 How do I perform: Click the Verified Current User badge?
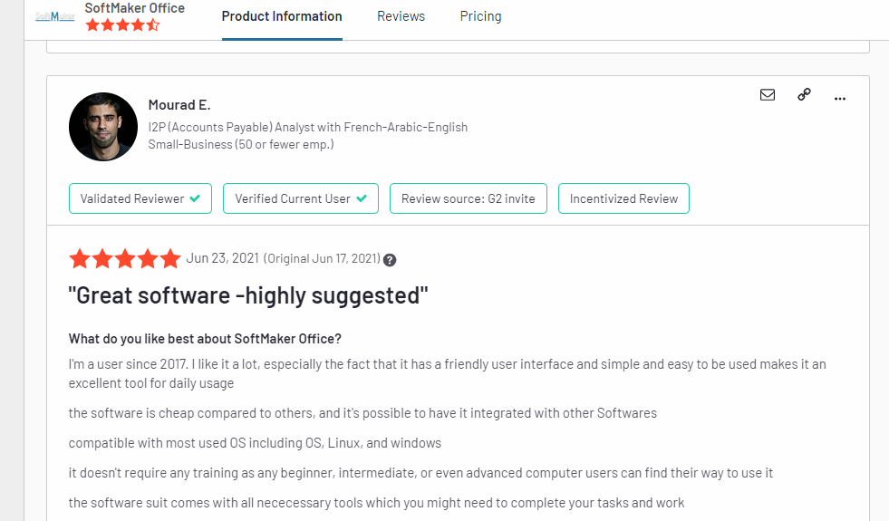(301, 198)
